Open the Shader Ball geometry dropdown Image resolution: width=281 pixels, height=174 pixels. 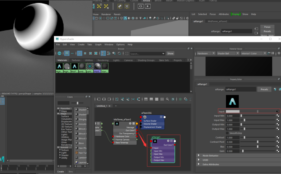pos(228,53)
